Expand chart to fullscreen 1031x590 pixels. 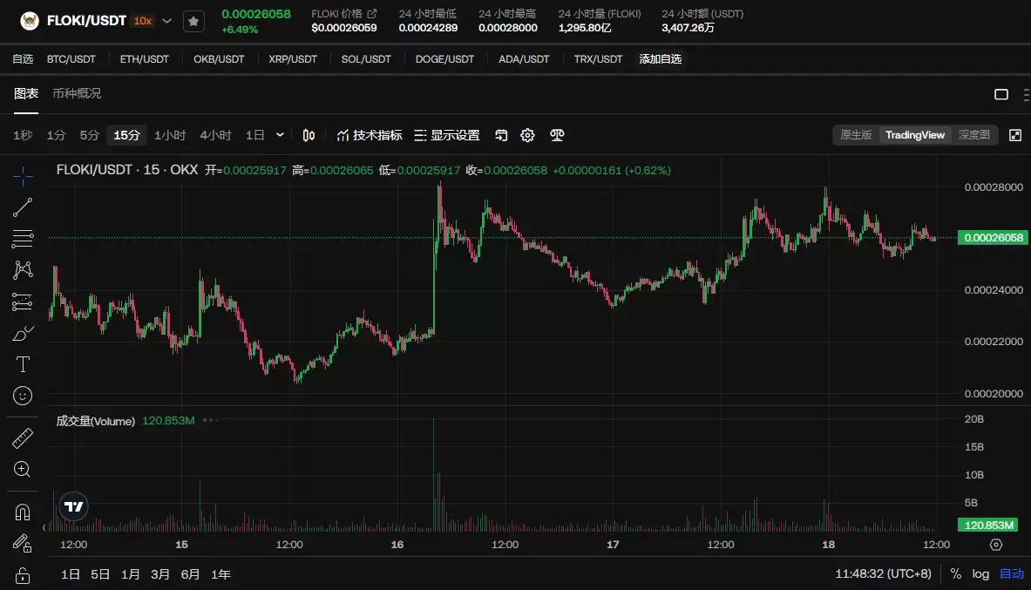[1015, 135]
